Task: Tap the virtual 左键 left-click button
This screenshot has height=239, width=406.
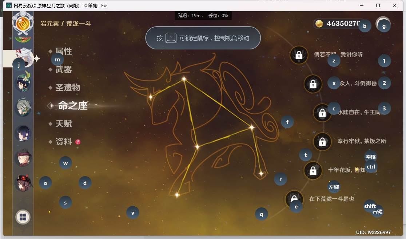Action: pyautogui.click(x=334, y=187)
